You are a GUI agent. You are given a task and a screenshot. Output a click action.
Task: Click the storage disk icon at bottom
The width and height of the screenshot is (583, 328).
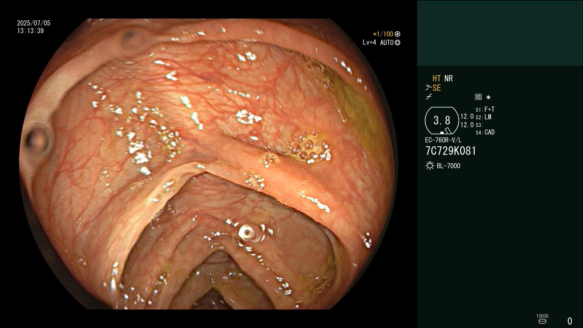(542, 321)
